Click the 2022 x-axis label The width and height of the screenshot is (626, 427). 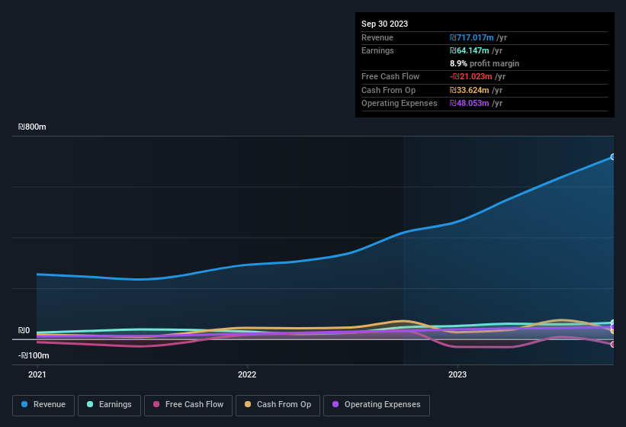point(247,374)
